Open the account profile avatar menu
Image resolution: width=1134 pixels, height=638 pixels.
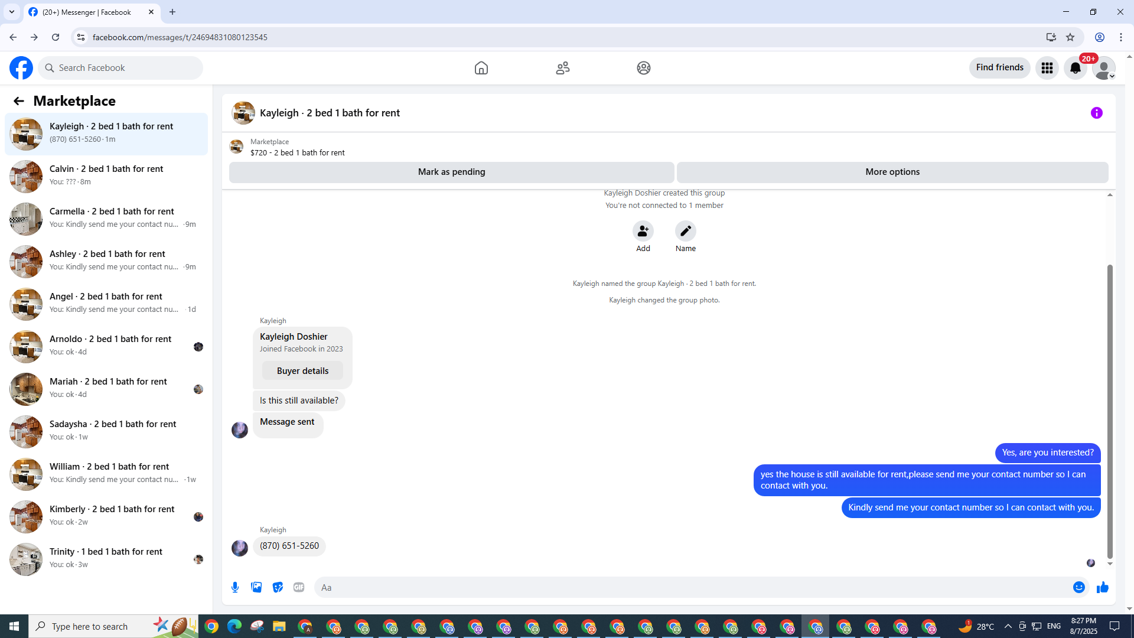click(1103, 68)
